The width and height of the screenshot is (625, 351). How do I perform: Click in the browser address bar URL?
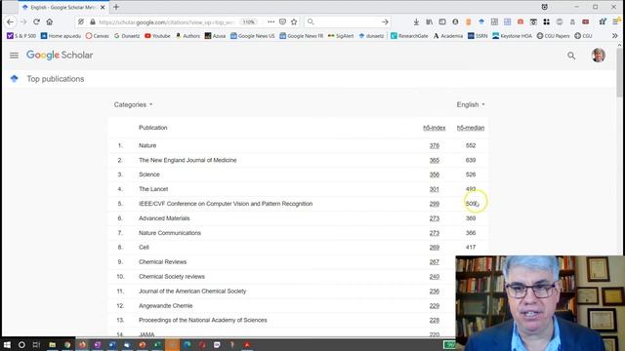165,21
